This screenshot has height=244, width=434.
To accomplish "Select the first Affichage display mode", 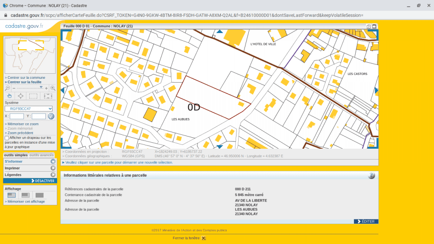I will (x=12, y=195).
